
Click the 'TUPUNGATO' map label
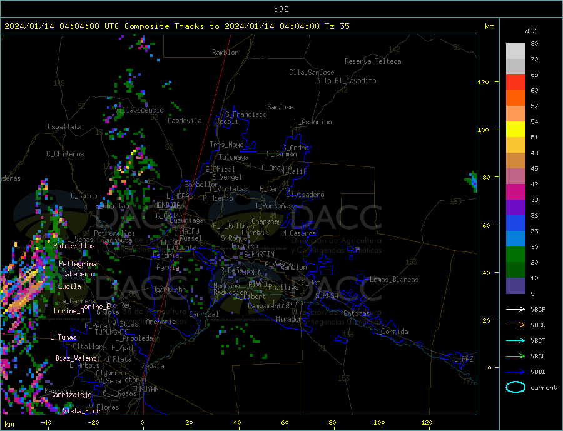[112, 332]
